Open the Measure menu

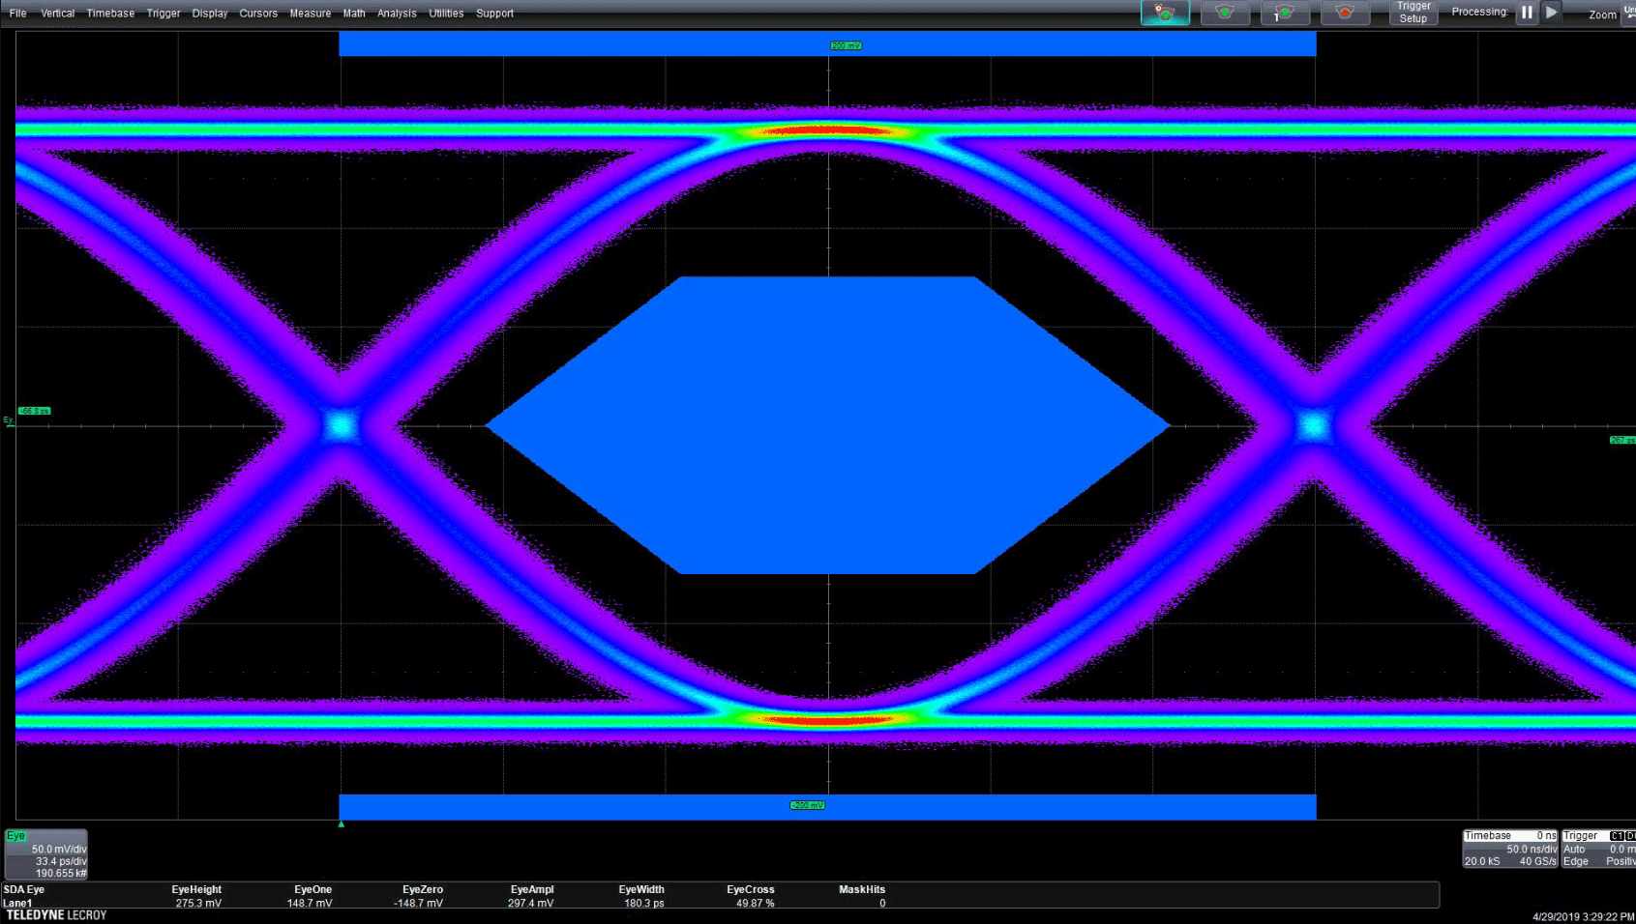311,14
